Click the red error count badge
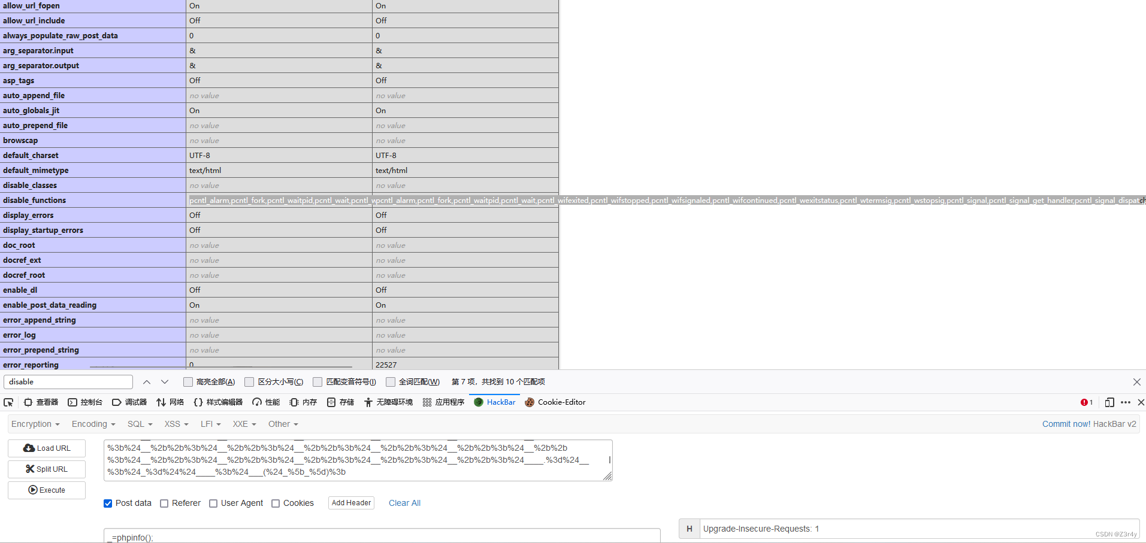This screenshot has height=543, width=1146. click(x=1086, y=402)
